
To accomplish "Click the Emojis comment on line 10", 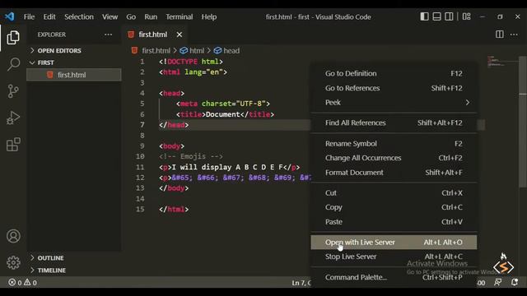I will (191, 156).
